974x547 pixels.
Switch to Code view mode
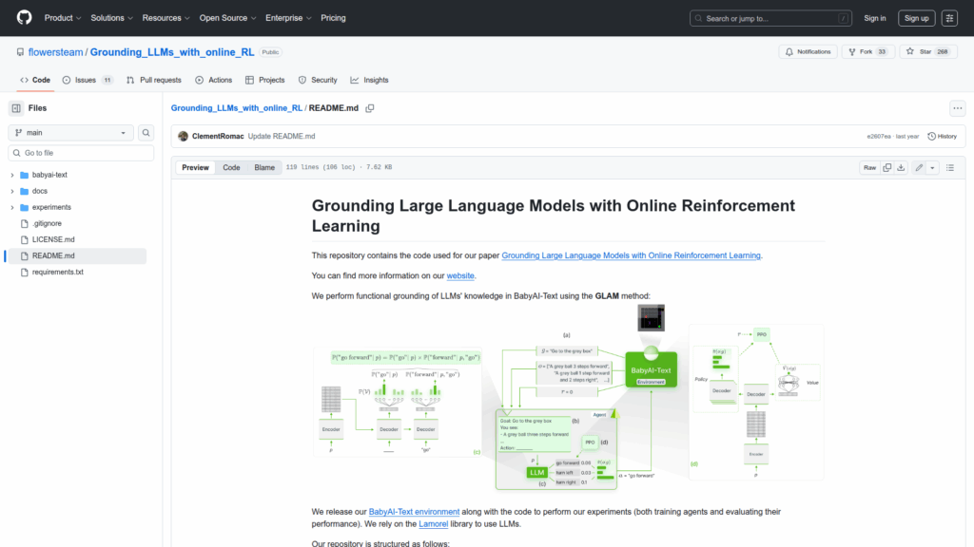(x=231, y=167)
